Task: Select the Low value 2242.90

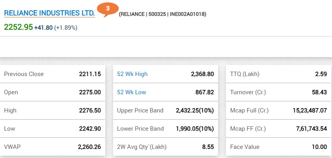Action: [x=90, y=129]
